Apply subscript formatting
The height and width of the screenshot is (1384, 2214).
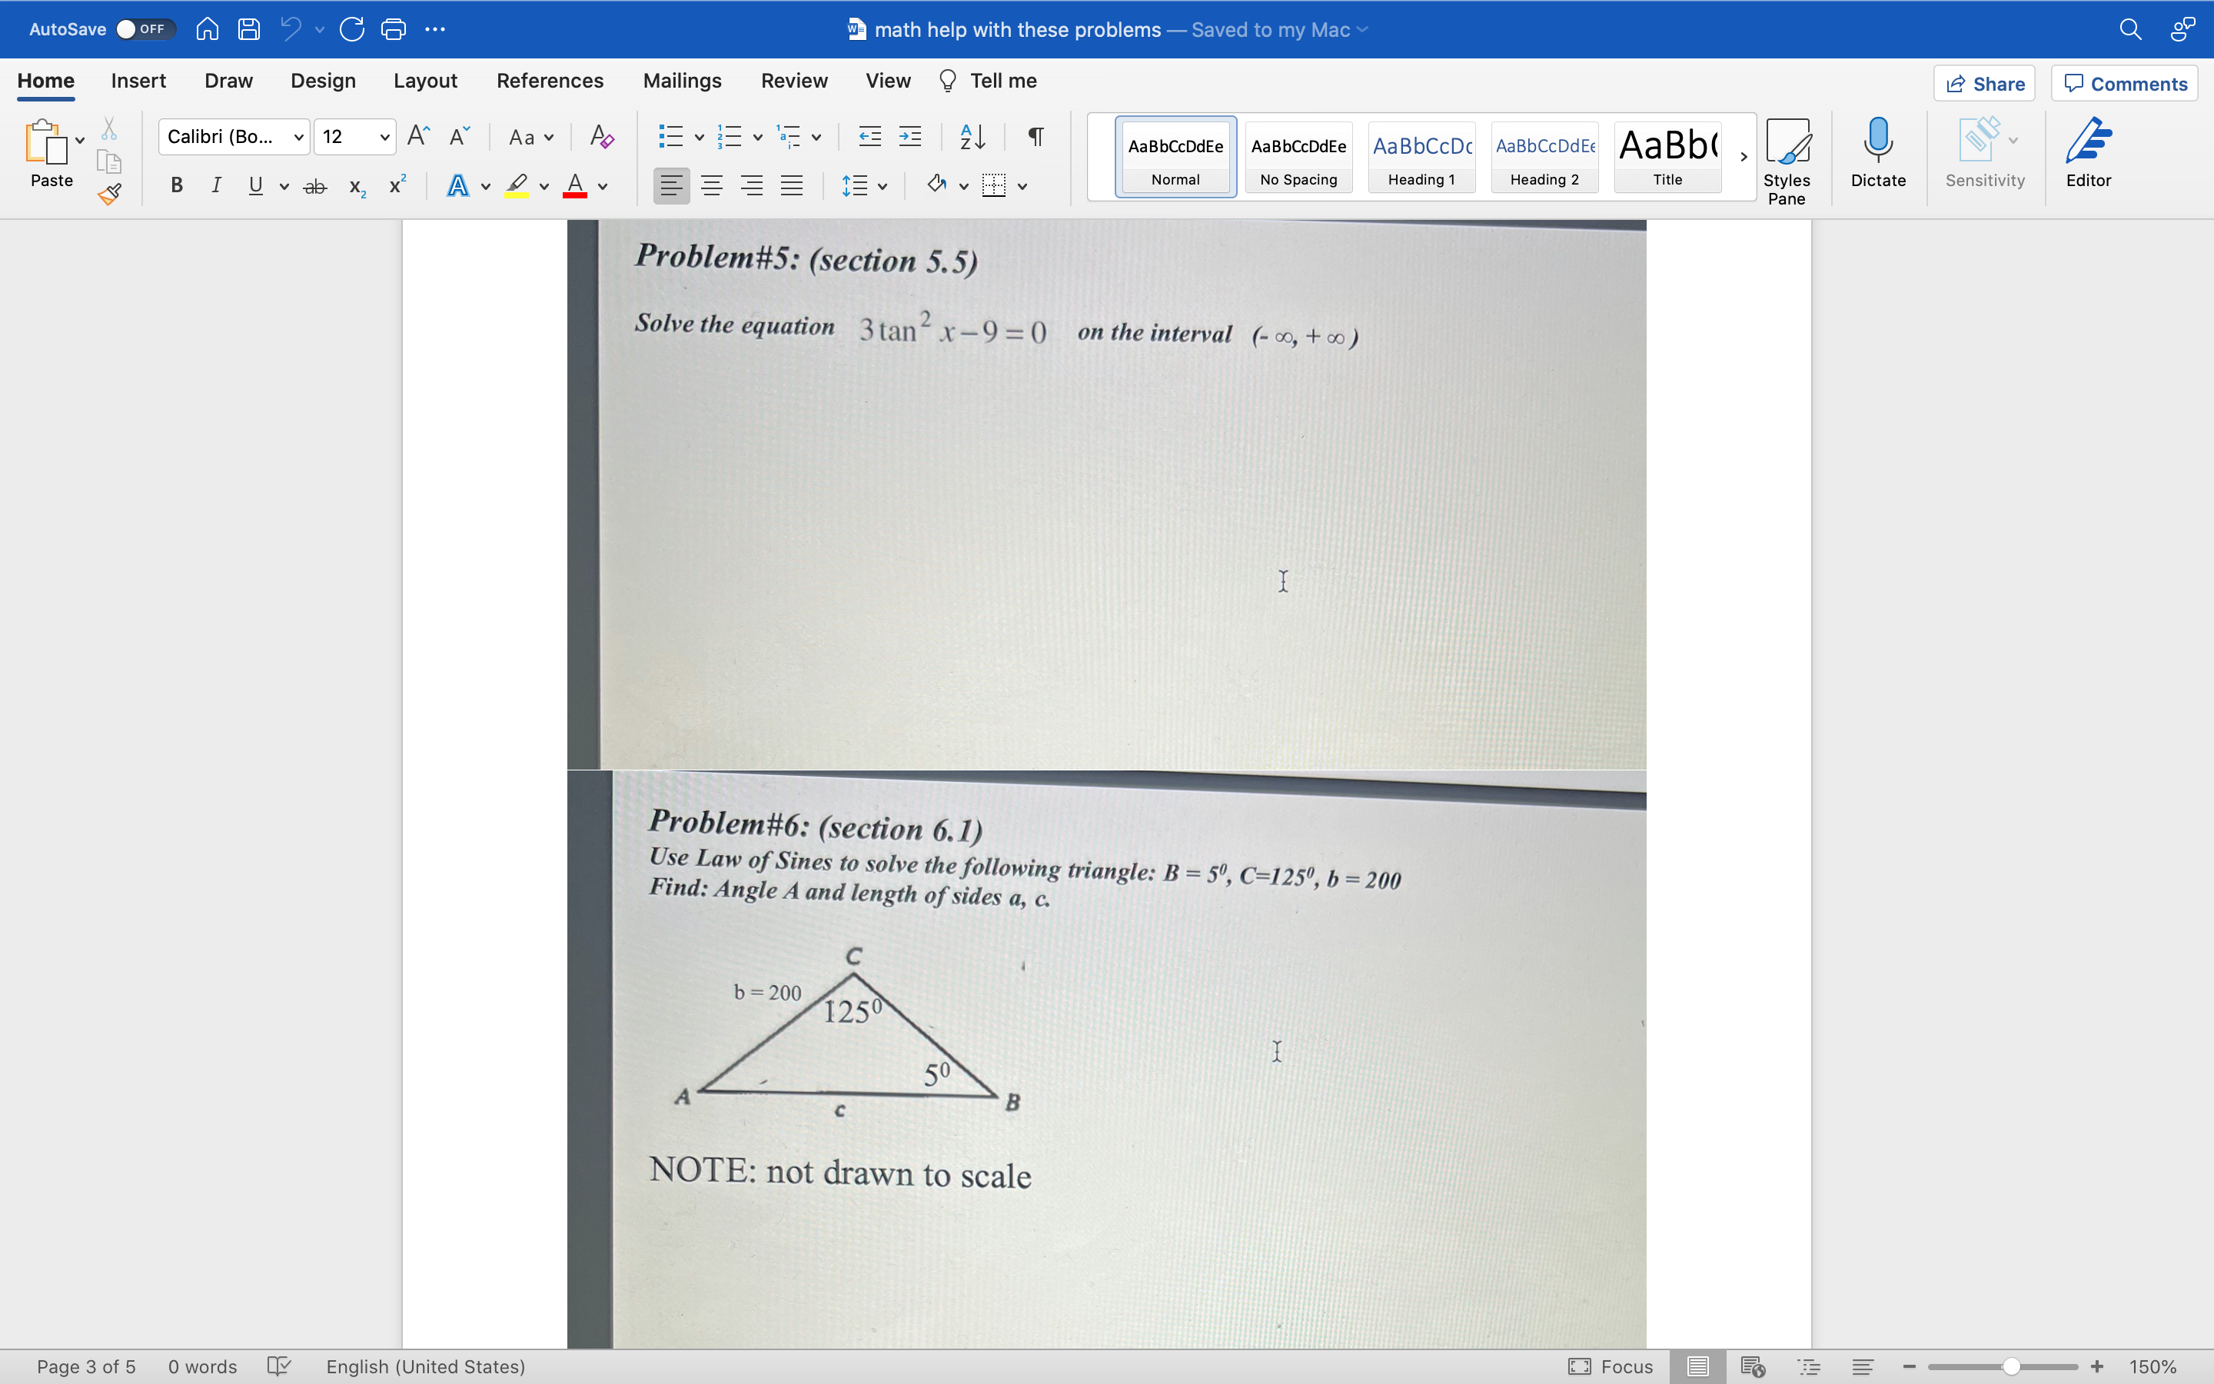[356, 187]
